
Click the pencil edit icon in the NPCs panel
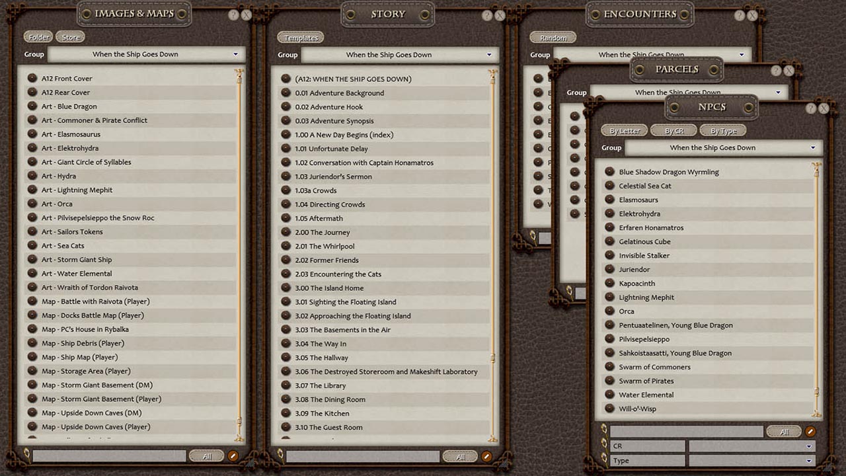click(810, 432)
